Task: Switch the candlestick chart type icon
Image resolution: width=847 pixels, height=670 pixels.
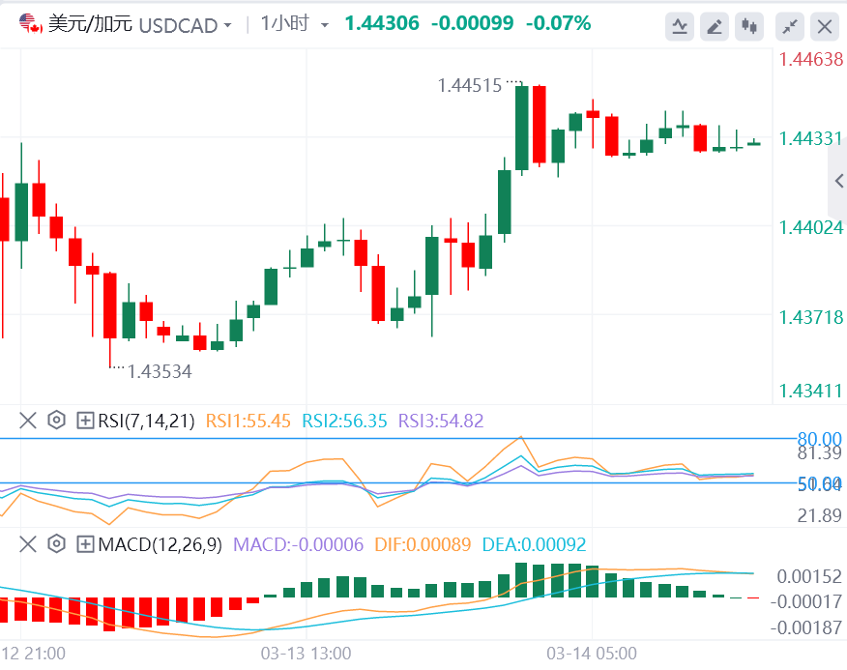Action: 749,26
